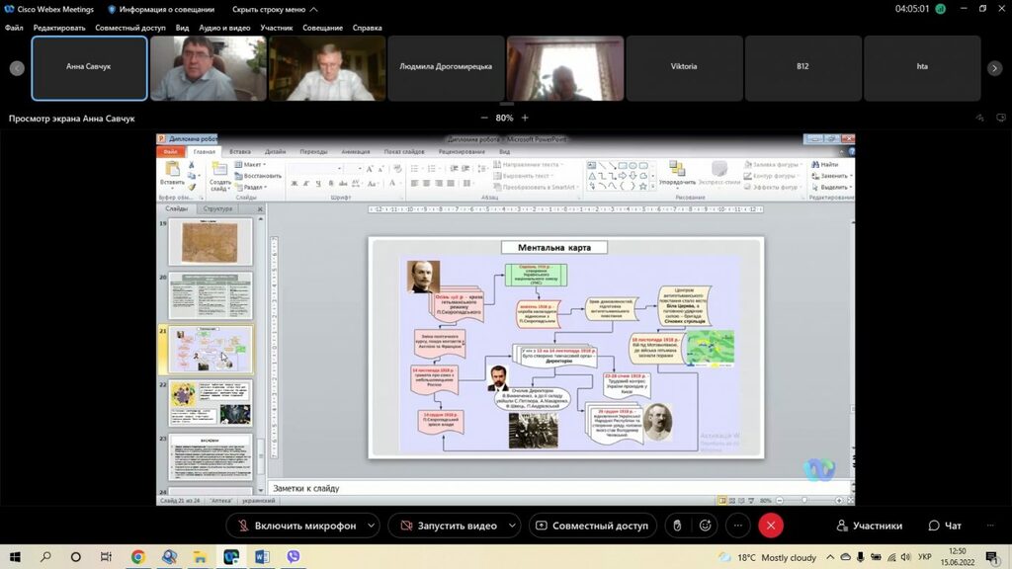Unmute with the Включить микрофон button
This screenshot has width=1012, height=569.
295,526
